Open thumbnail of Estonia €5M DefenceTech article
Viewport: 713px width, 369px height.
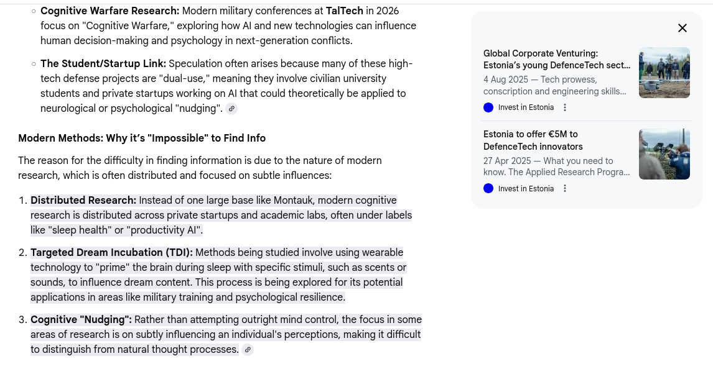[664, 154]
